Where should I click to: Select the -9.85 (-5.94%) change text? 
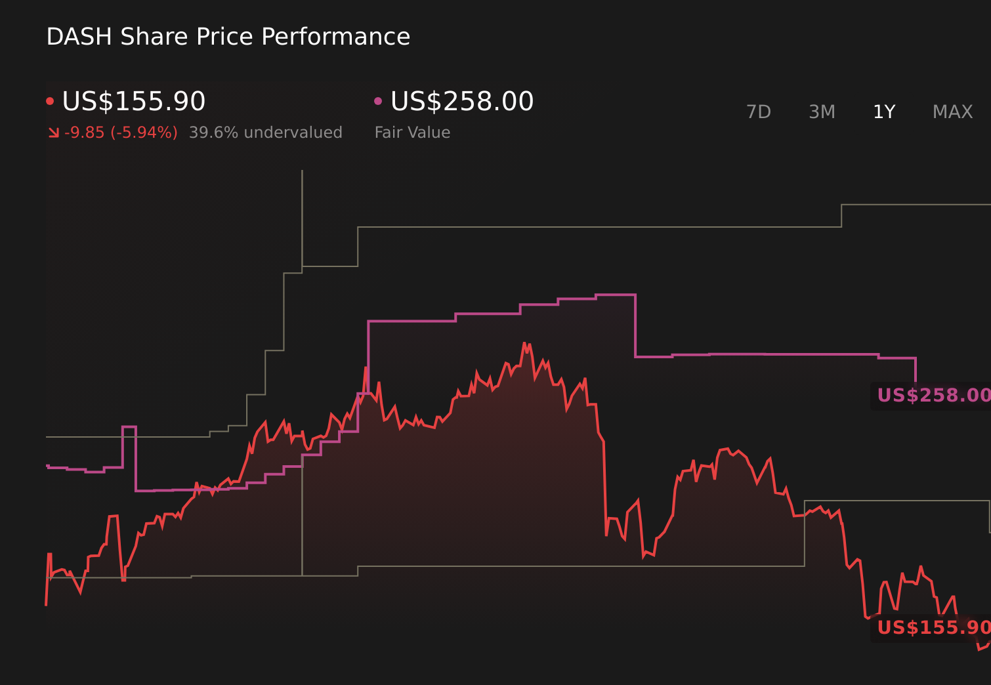(121, 132)
